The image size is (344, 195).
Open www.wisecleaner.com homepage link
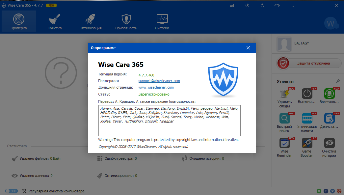[x=156, y=87]
